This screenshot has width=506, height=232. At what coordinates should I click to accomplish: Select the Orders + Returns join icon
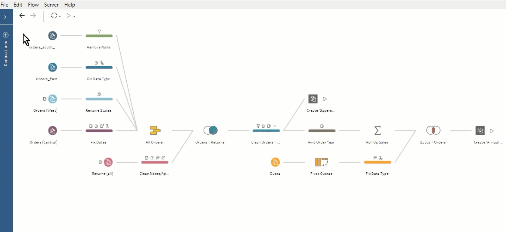(210, 130)
